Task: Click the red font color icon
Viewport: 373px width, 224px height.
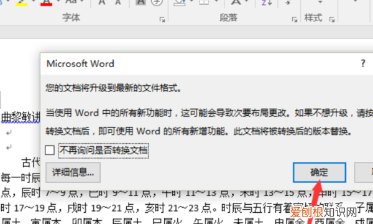Action: pos(47,2)
